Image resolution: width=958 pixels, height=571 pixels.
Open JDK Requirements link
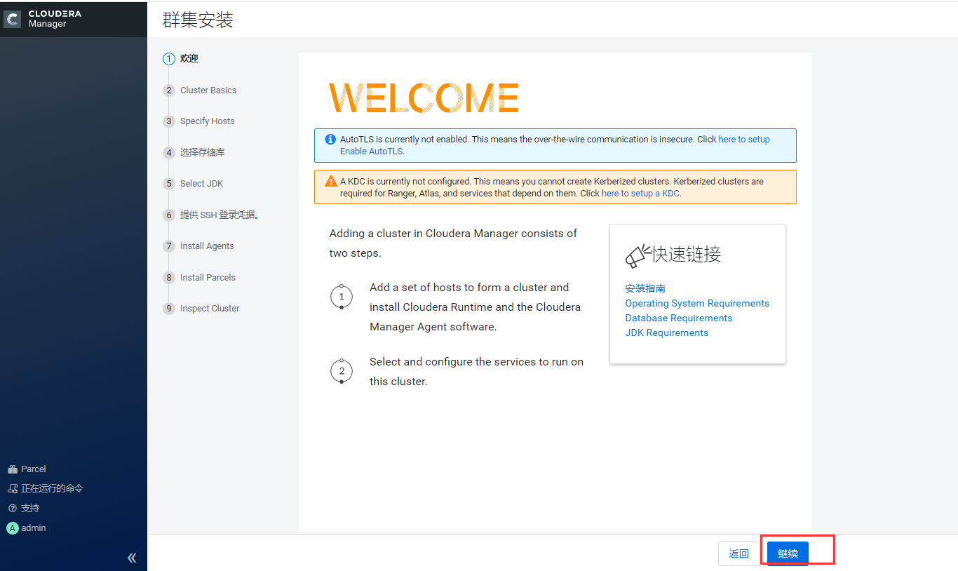[x=667, y=332]
